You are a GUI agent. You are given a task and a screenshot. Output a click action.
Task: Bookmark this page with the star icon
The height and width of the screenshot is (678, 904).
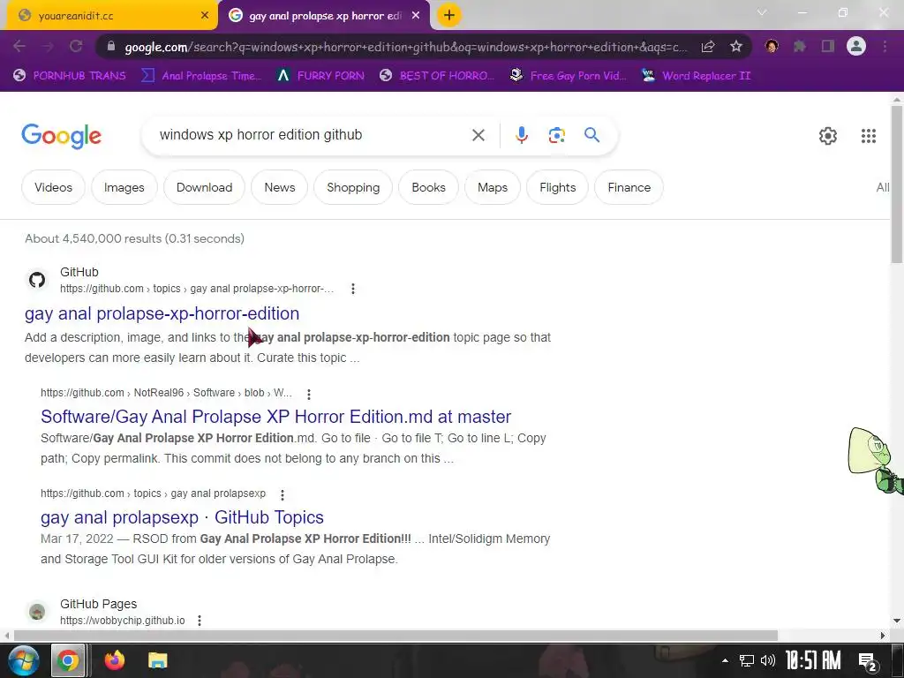point(736,47)
